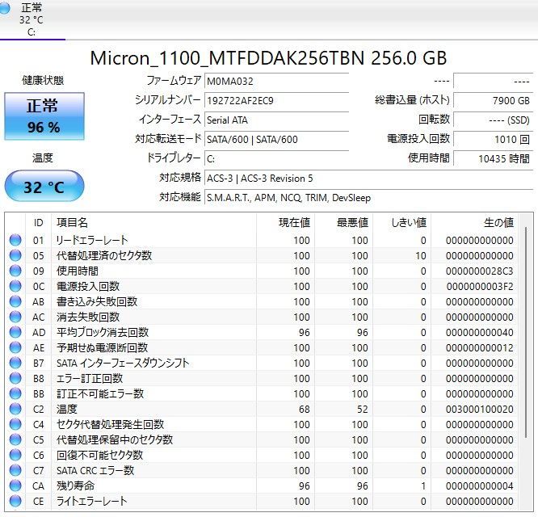538x517 pixels.
Task: Click raw value 003000100020 of 温度
Action: [x=480, y=409]
